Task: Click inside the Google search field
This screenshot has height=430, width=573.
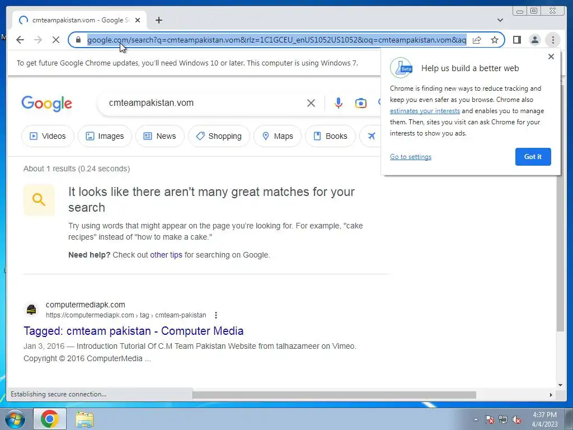Action: (x=205, y=103)
